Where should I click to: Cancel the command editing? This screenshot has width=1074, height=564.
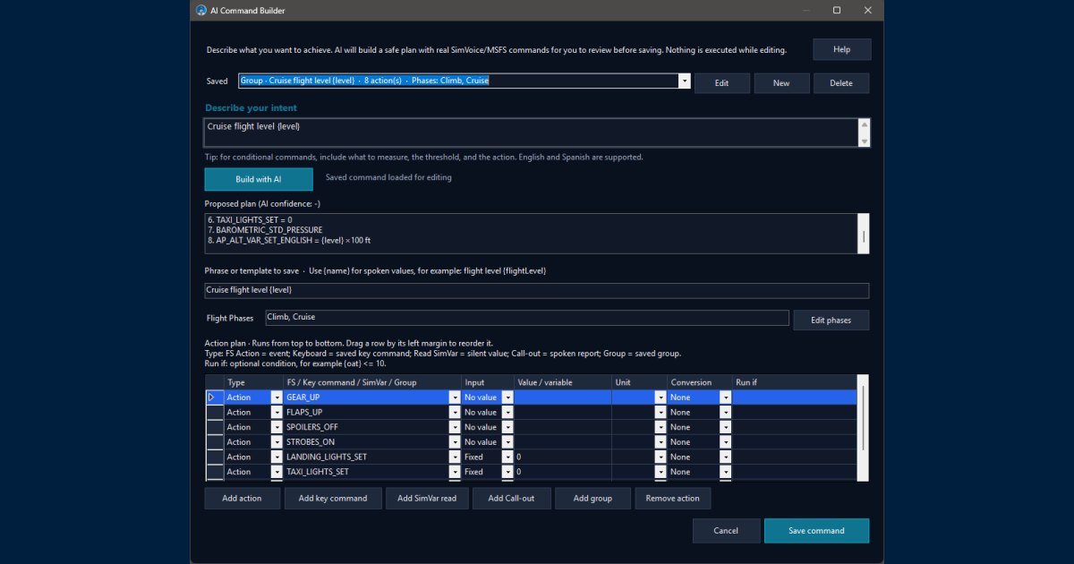click(x=726, y=531)
